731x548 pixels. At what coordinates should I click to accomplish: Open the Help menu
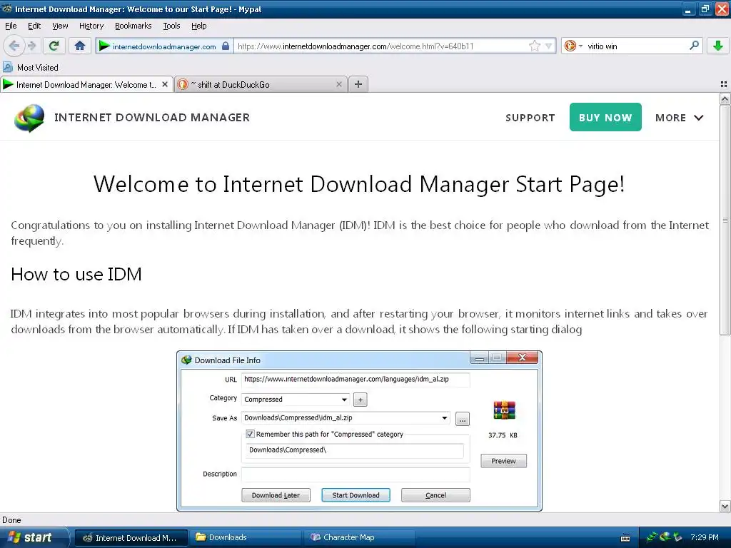coord(198,26)
